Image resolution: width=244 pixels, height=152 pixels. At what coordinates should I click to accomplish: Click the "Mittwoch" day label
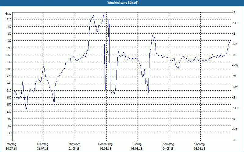[74, 144]
